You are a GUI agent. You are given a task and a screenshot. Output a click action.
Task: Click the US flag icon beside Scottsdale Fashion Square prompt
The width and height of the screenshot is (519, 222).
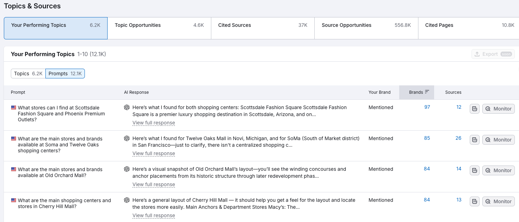pos(14,108)
